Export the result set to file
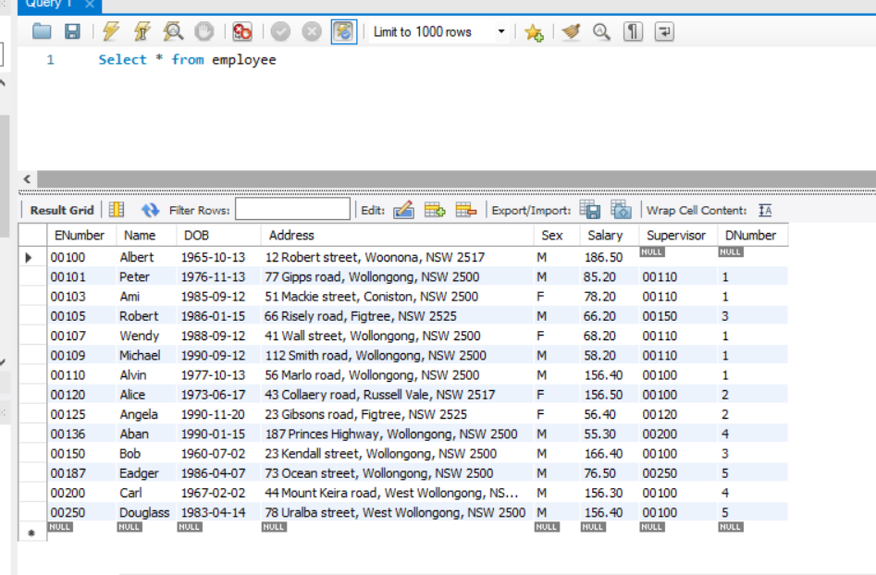 tap(589, 210)
